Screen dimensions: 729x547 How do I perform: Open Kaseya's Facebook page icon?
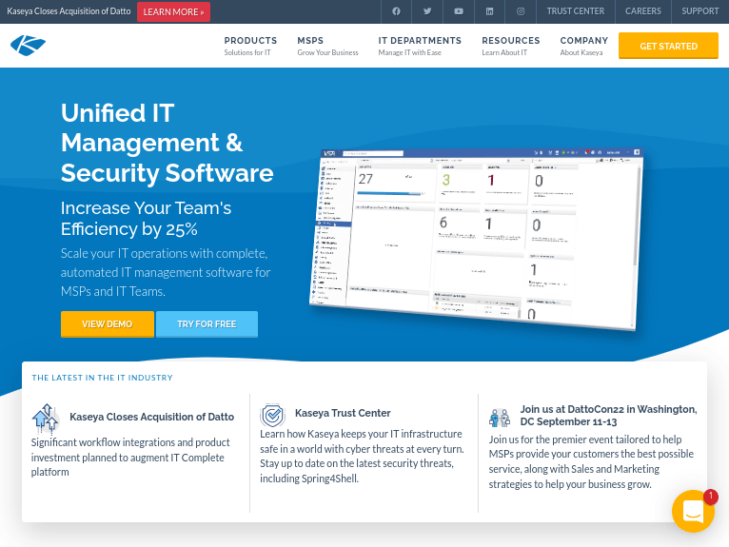[396, 11]
